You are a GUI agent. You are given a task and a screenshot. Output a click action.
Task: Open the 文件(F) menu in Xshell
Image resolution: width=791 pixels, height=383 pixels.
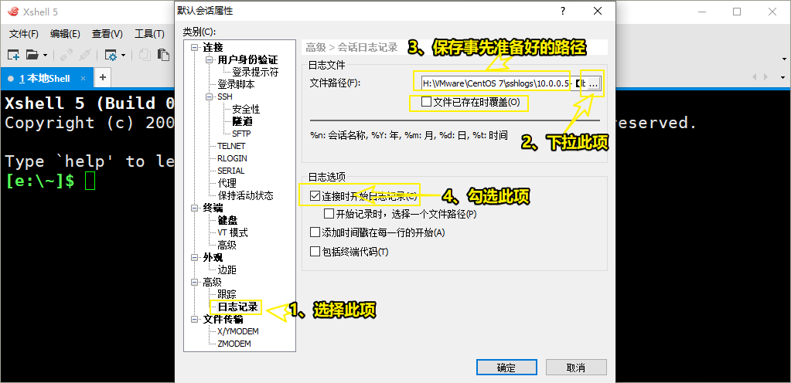pos(24,34)
